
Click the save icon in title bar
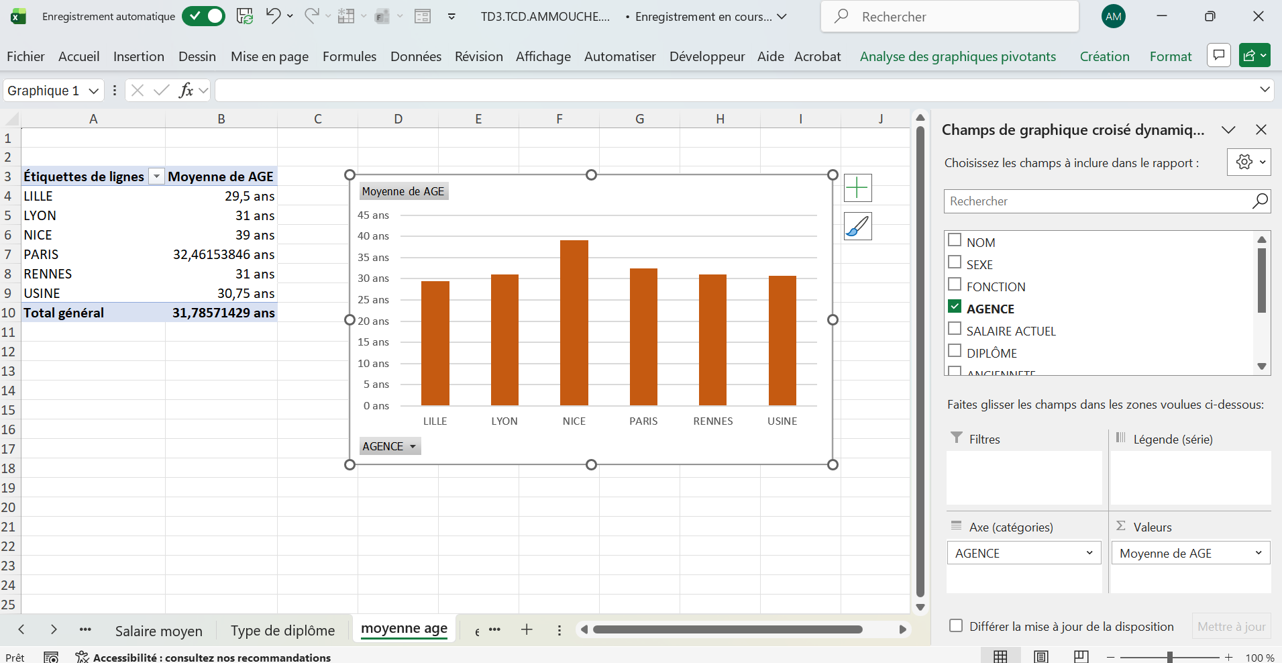point(245,16)
